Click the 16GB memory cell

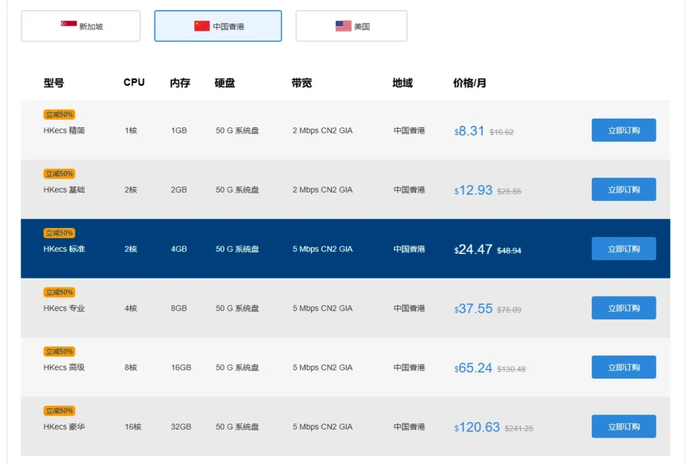(181, 368)
